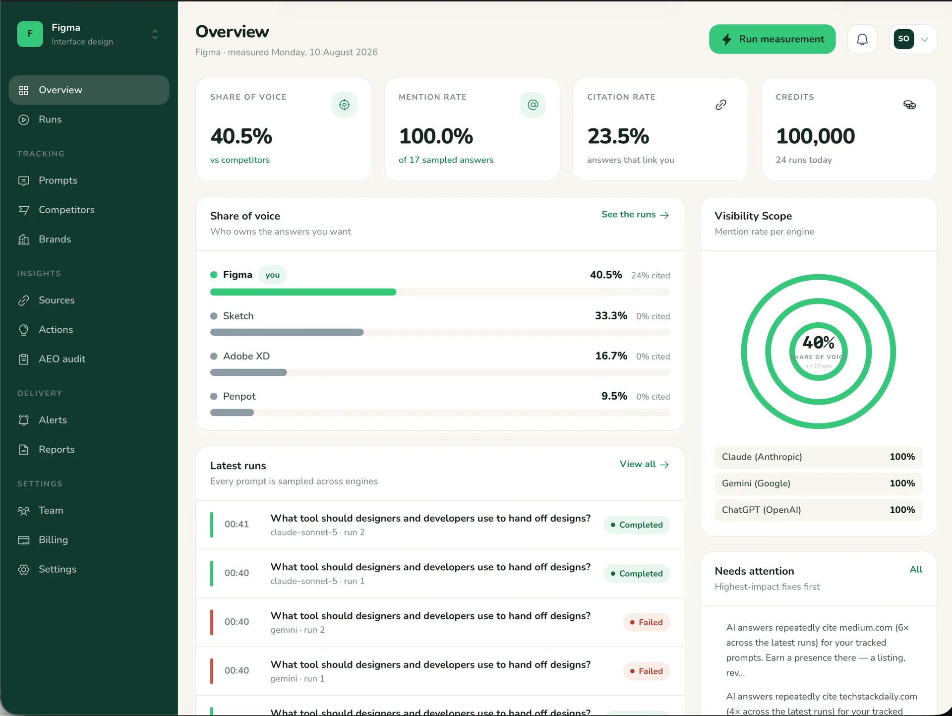Click the Credits coins icon

909,105
